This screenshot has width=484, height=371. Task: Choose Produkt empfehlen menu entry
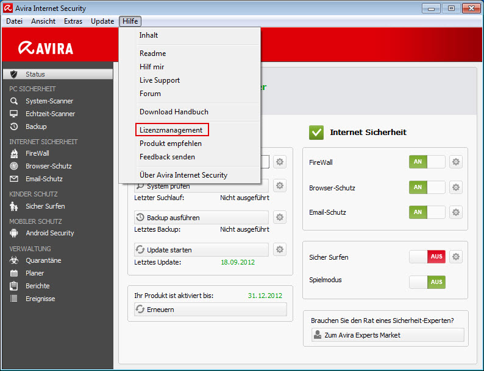[190, 144]
